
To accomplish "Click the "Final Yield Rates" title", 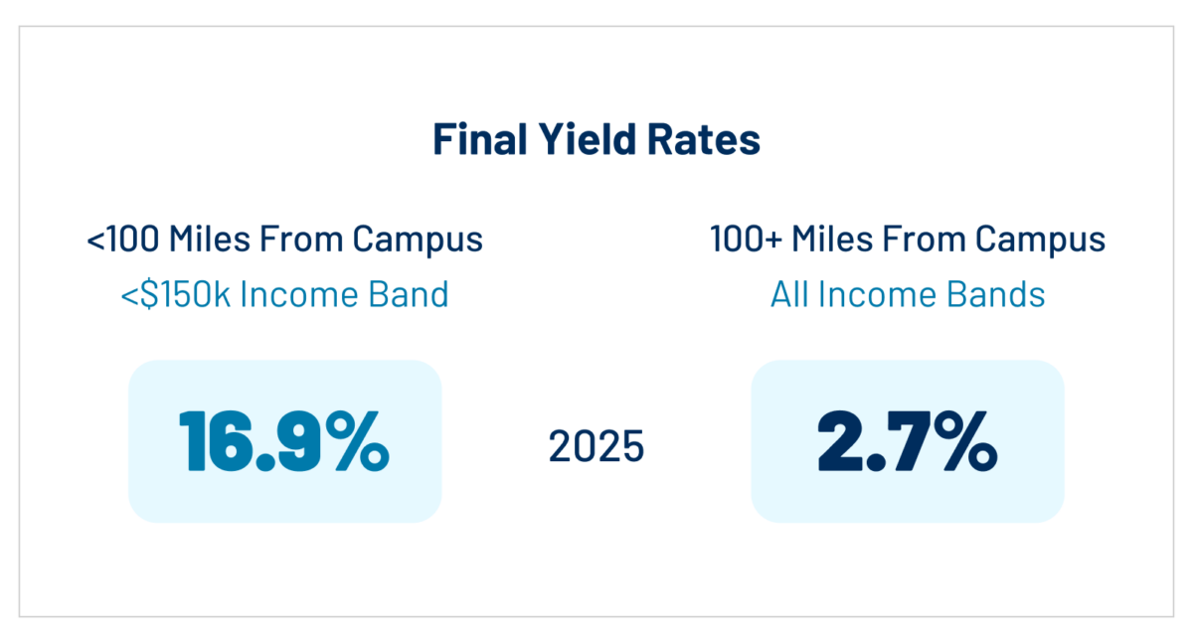I will tap(596, 140).
